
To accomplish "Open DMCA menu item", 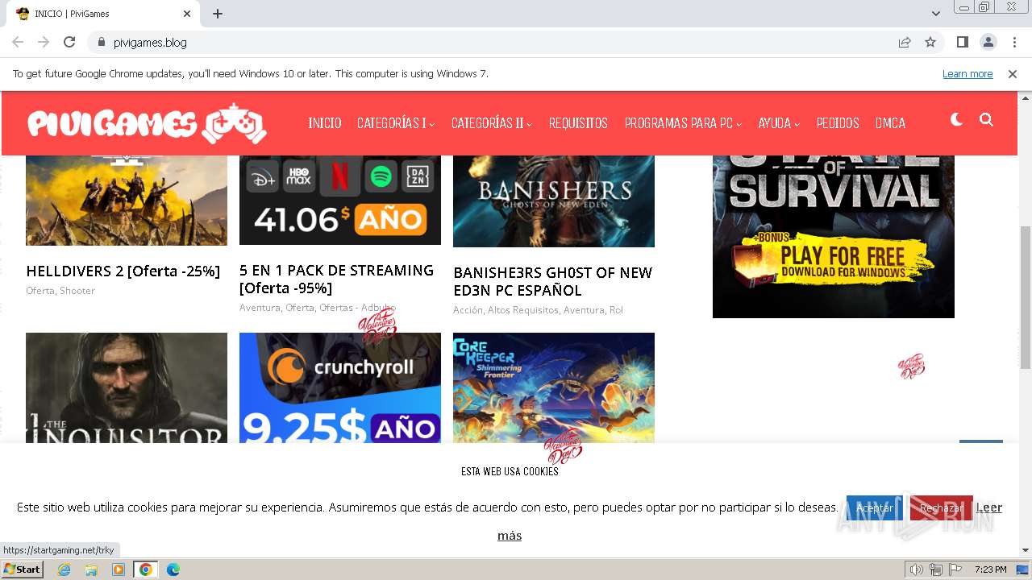I will (x=890, y=123).
